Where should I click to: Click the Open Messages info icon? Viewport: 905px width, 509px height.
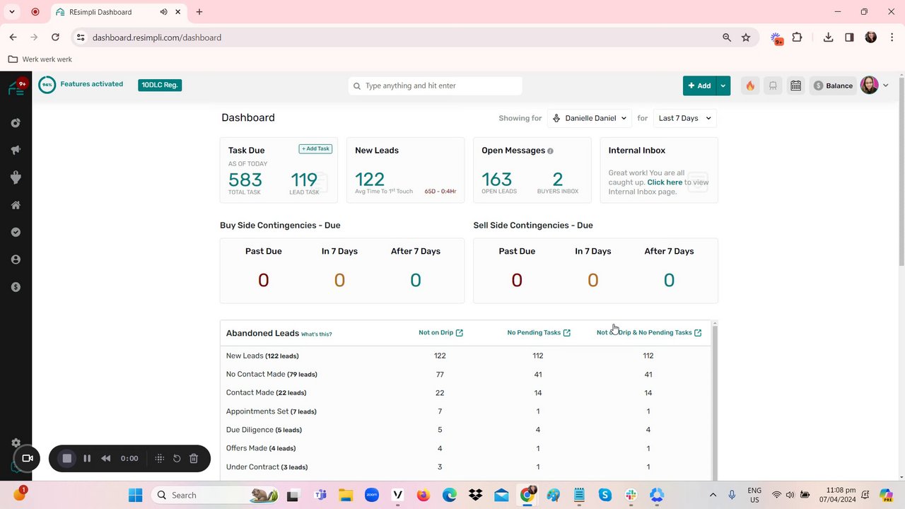point(550,151)
